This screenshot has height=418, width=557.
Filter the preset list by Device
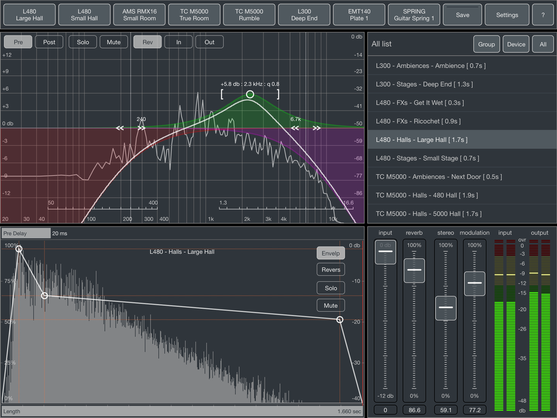tap(516, 44)
